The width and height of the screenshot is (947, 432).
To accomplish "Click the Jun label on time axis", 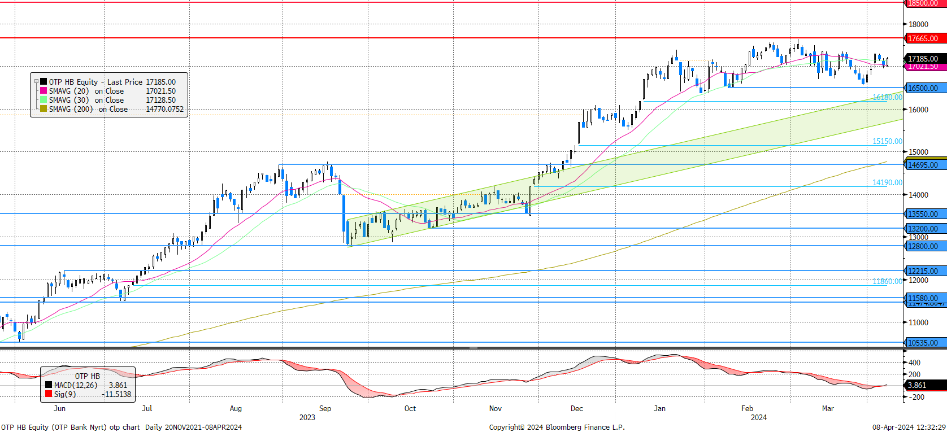I will (59, 408).
